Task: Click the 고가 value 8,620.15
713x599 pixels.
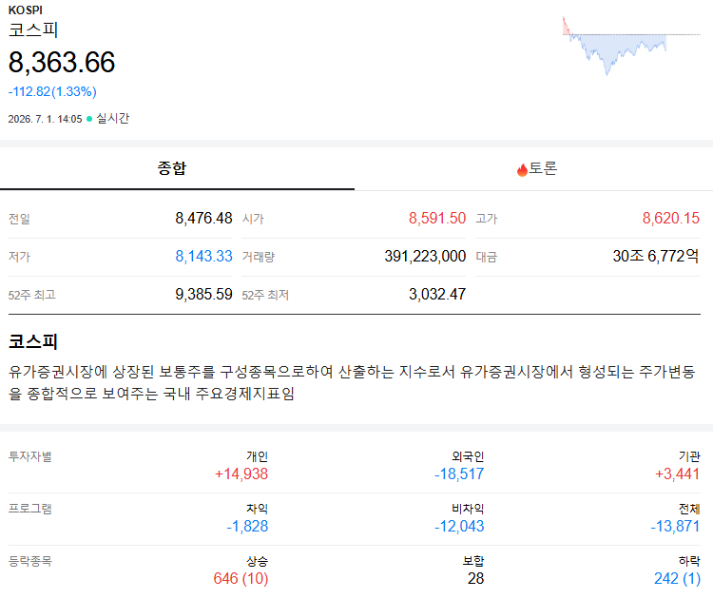Action: 671,219
